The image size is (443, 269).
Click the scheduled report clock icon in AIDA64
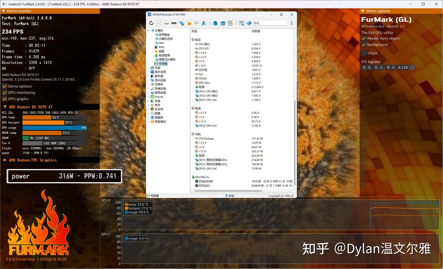coord(230,23)
